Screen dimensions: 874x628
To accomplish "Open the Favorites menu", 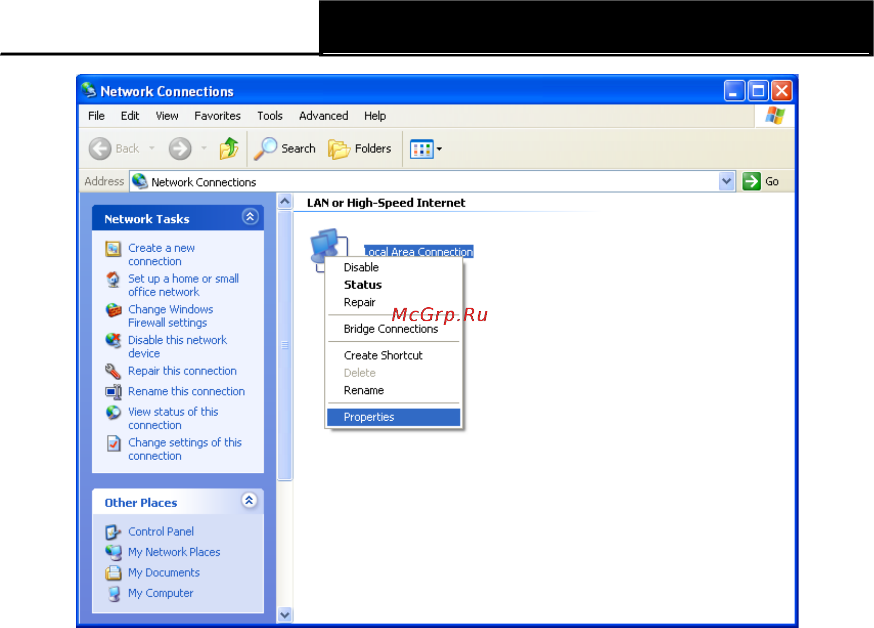I will tap(218, 116).
